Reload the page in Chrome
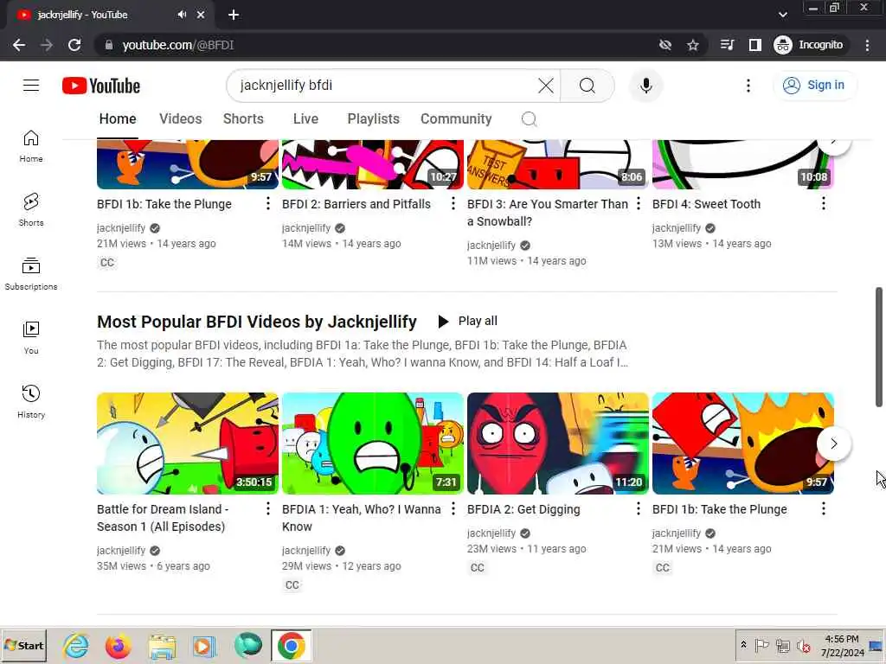This screenshot has height=664, width=886. (x=74, y=45)
